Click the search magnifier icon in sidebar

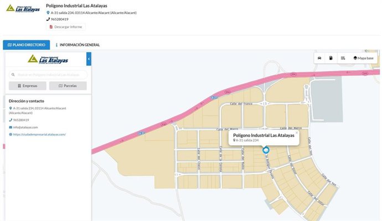(13, 75)
